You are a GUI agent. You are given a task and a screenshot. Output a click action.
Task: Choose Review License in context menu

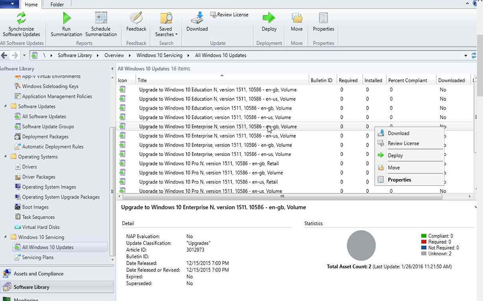410,143
